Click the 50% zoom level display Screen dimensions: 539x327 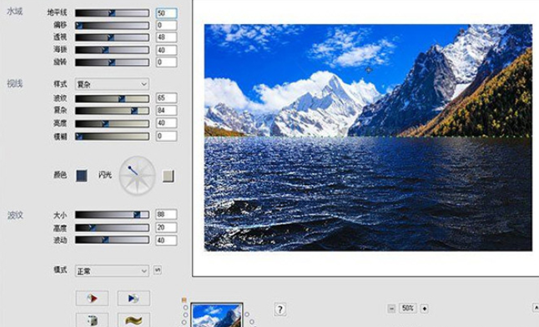coord(408,308)
